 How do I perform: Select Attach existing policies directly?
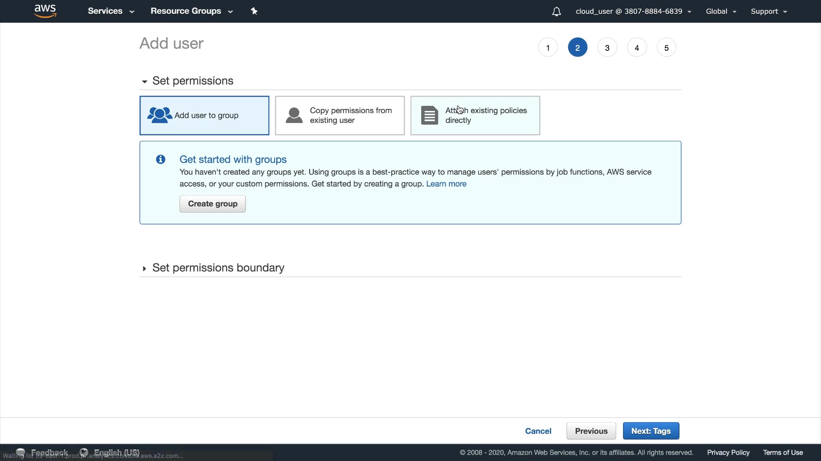(486, 116)
